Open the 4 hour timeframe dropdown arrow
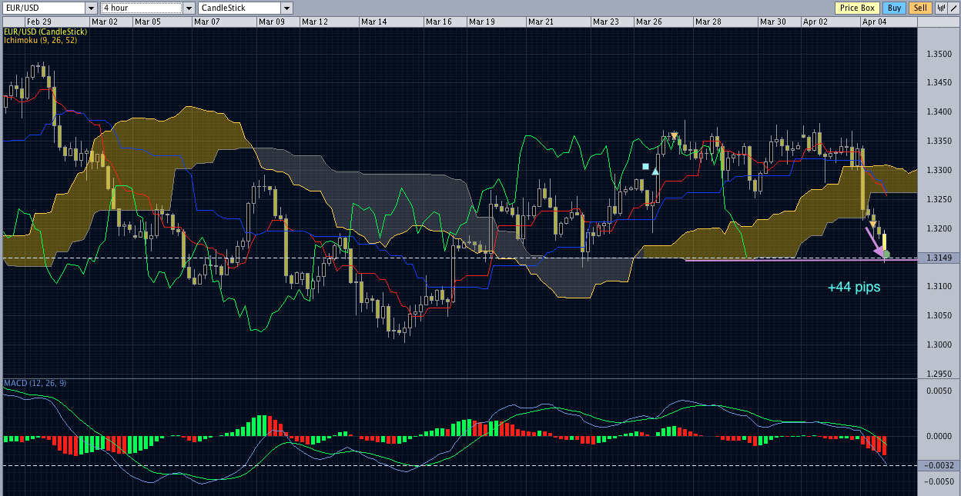The height and width of the screenshot is (496, 961). click(x=189, y=8)
